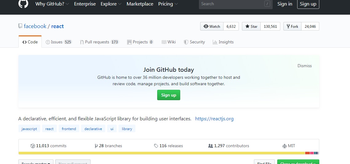This screenshot has width=350, height=164.
Task: Open the Projects tab
Action: [x=140, y=42]
